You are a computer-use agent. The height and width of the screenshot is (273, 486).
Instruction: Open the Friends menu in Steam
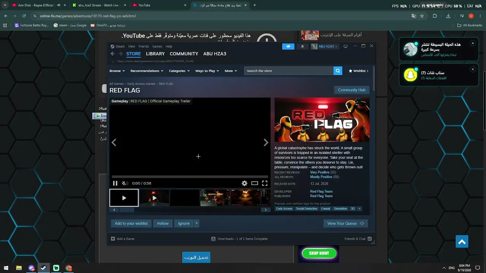(144, 46)
